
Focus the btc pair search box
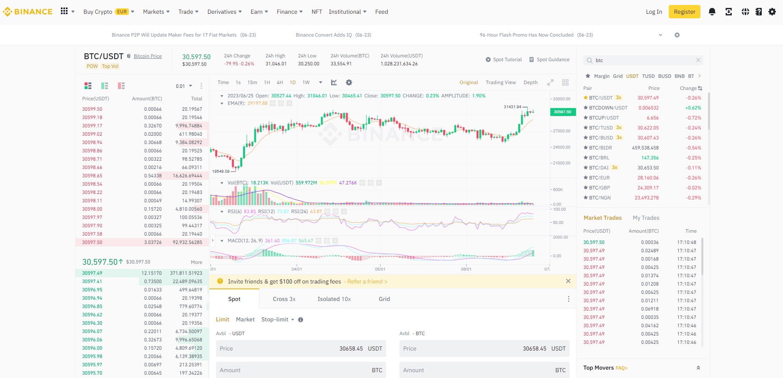pos(643,60)
